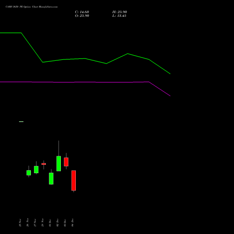The height and width of the screenshot is (234, 234).
Task: Select the flat green dash candle above 25 Nov
Action: (21, 122)
